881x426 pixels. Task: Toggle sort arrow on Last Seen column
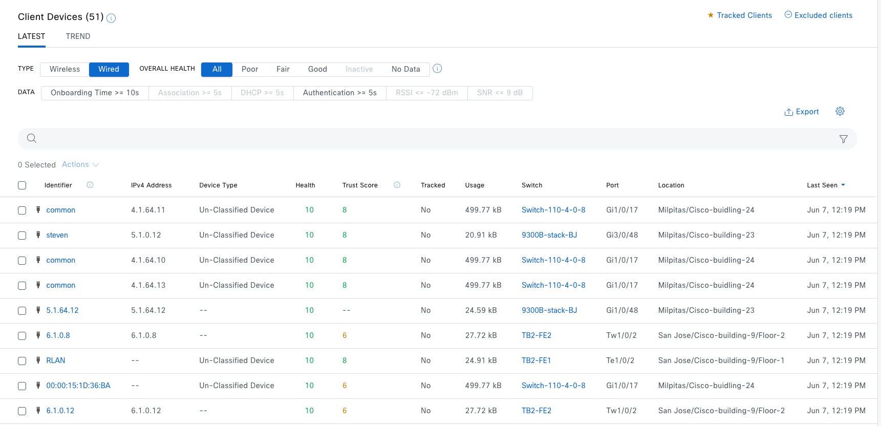(x=843, y=185)
